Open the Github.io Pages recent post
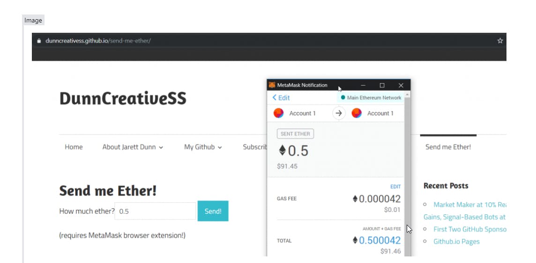Screen dimensions: 536x263 (456, 241)
